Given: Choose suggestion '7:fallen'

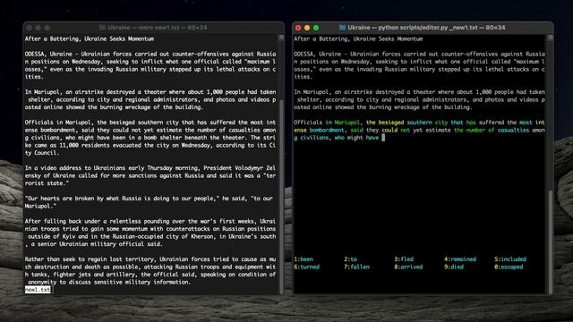Looking at the screenshot, I should (356, 267).
